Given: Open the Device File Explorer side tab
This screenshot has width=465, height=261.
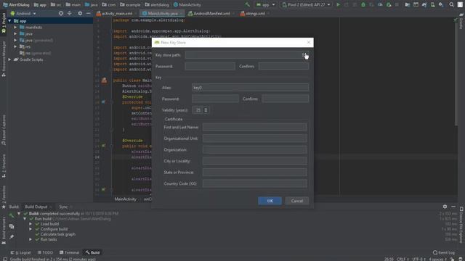Looking at the screenshot, I should [461, 225].
